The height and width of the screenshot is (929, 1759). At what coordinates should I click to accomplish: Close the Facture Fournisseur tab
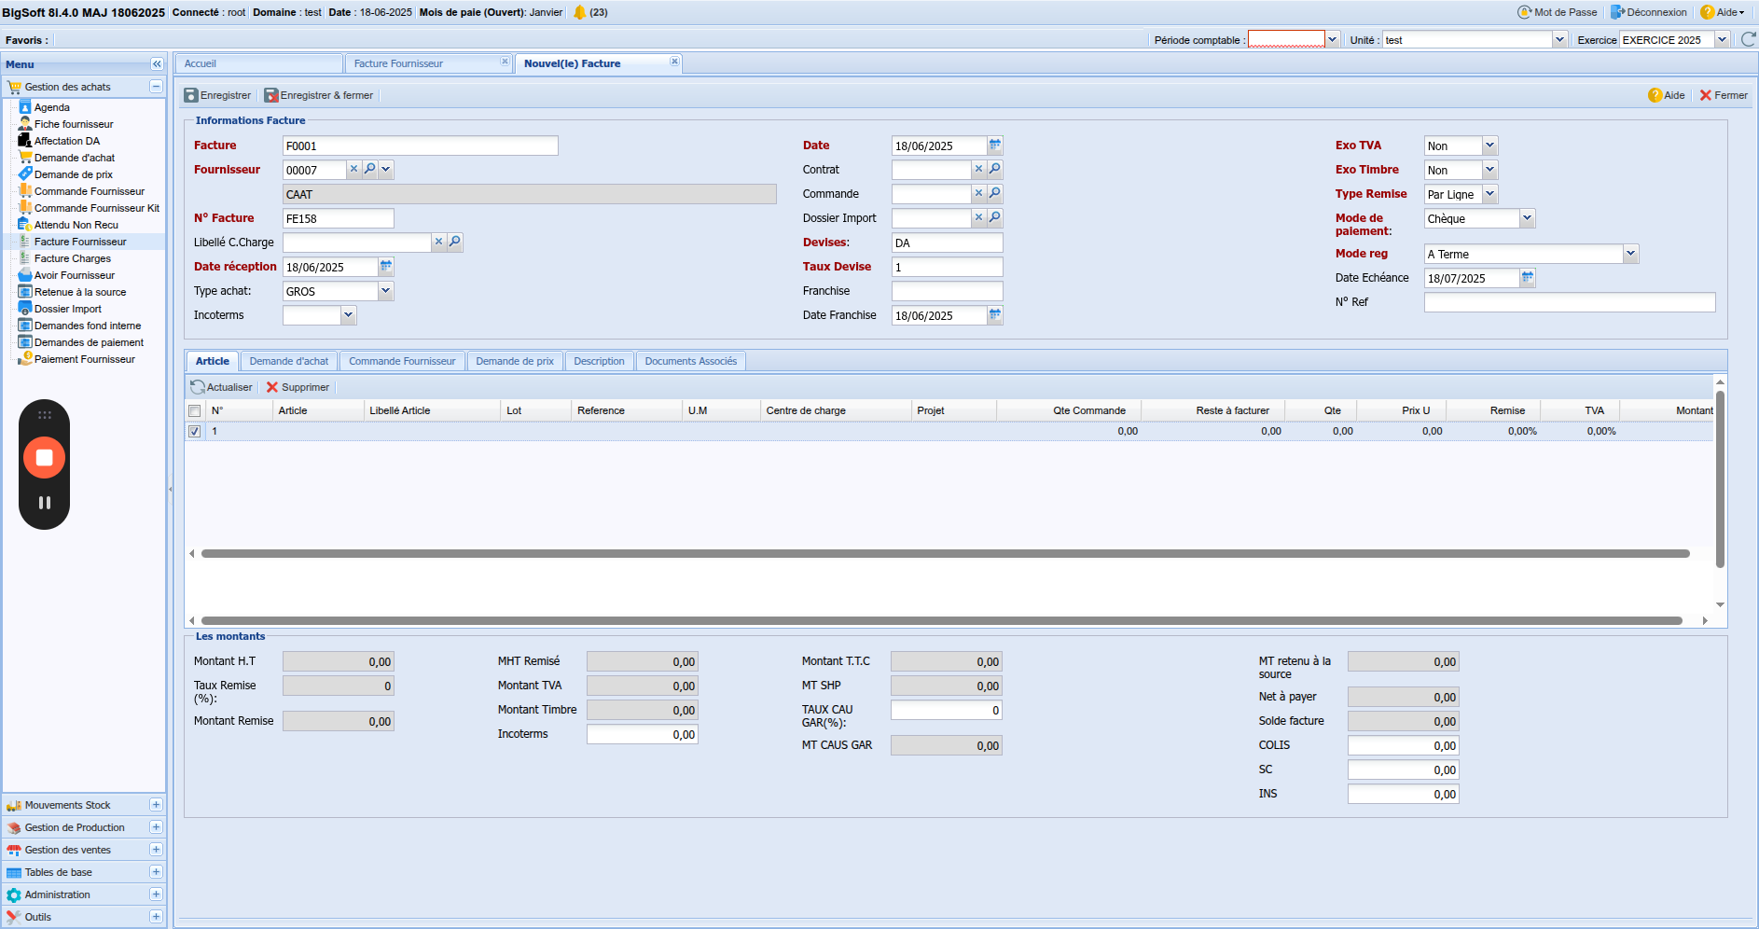click(505, 62)
